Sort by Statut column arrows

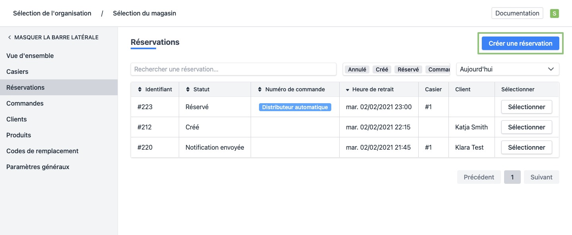click(x=188, y=90)
